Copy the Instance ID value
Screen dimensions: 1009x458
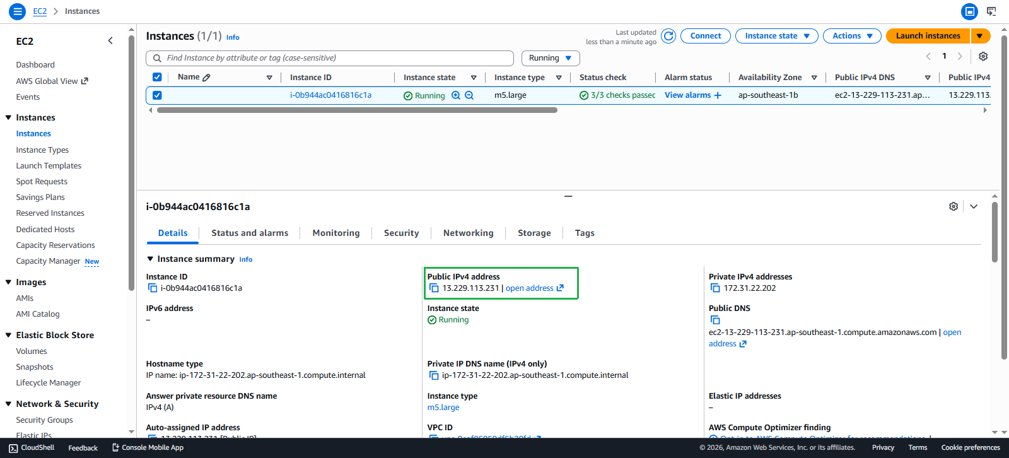click(152, 288)
